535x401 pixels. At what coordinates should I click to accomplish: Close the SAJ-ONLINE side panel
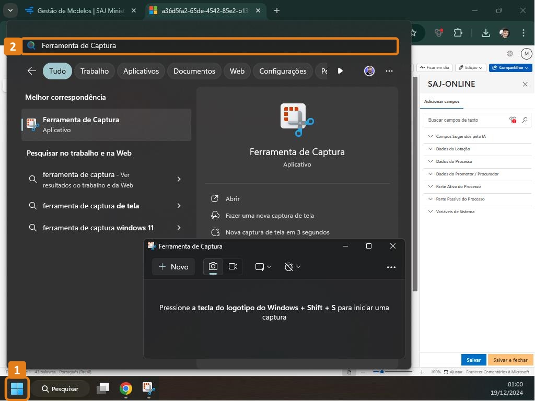tap(525, 84)
